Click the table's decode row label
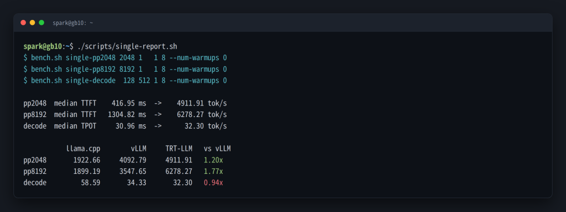566x212 pixels. [35, 183]
